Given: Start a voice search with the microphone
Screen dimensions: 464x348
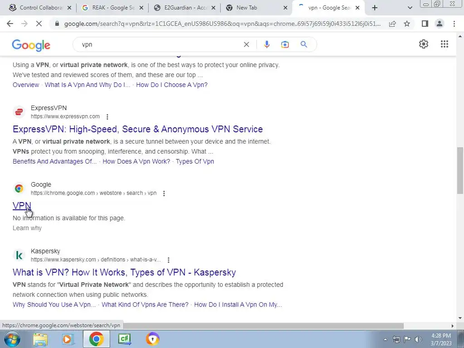Looking at the screenshot, I should (266, 44).
